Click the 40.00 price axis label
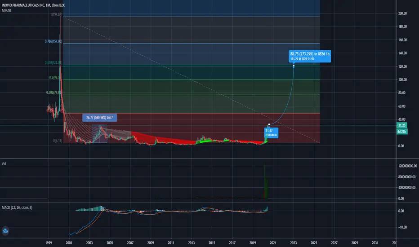Screen dimensions: 419x247 [x=403, y=119]
